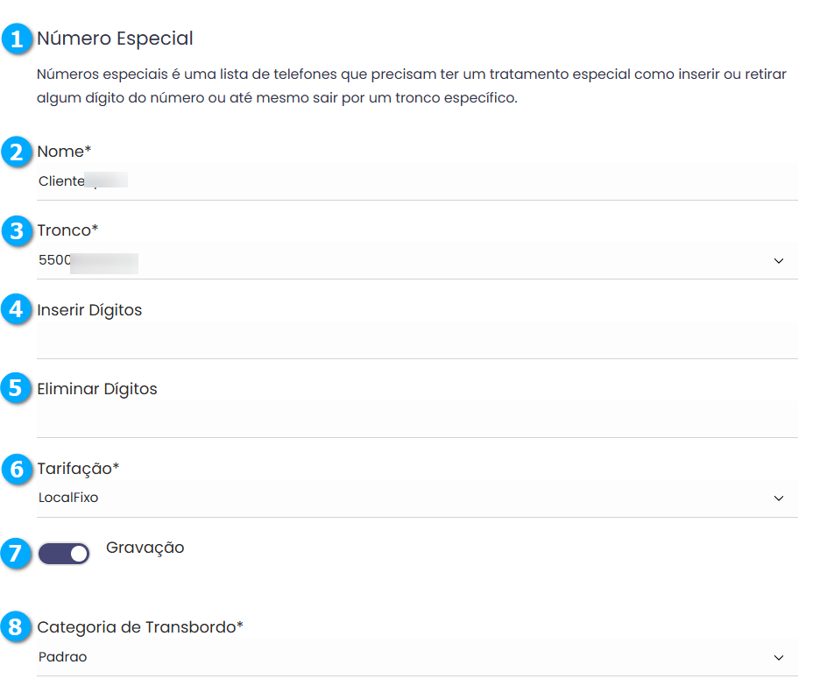
Task: Click the chevron arrow in Tronco field
Action: [779, 261]
